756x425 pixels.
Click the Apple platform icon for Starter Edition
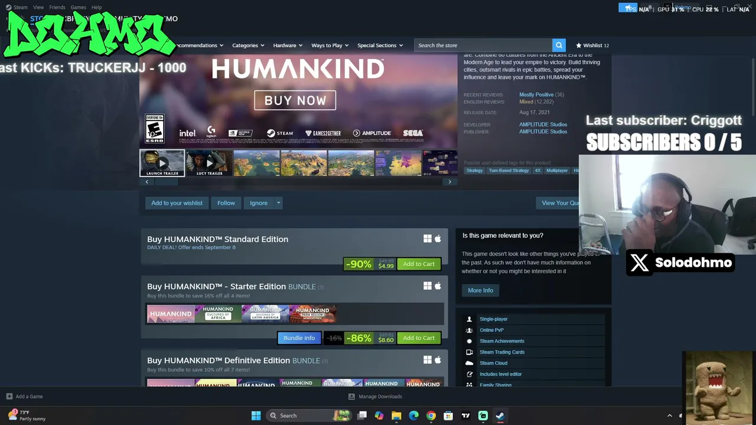[438, 286]
